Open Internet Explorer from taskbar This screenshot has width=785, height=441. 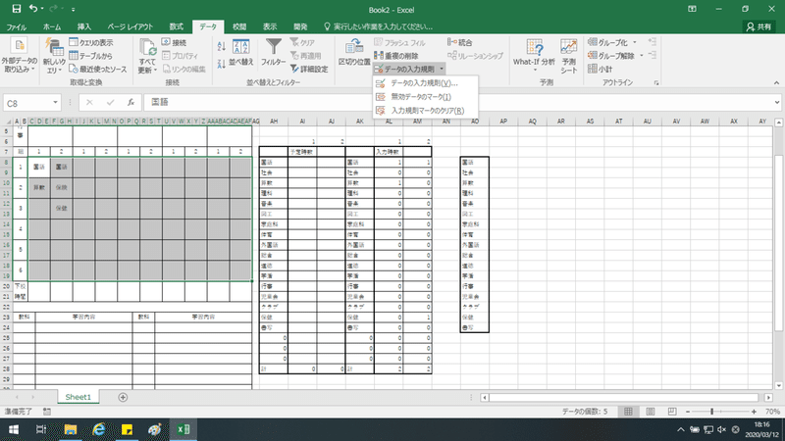99,429
